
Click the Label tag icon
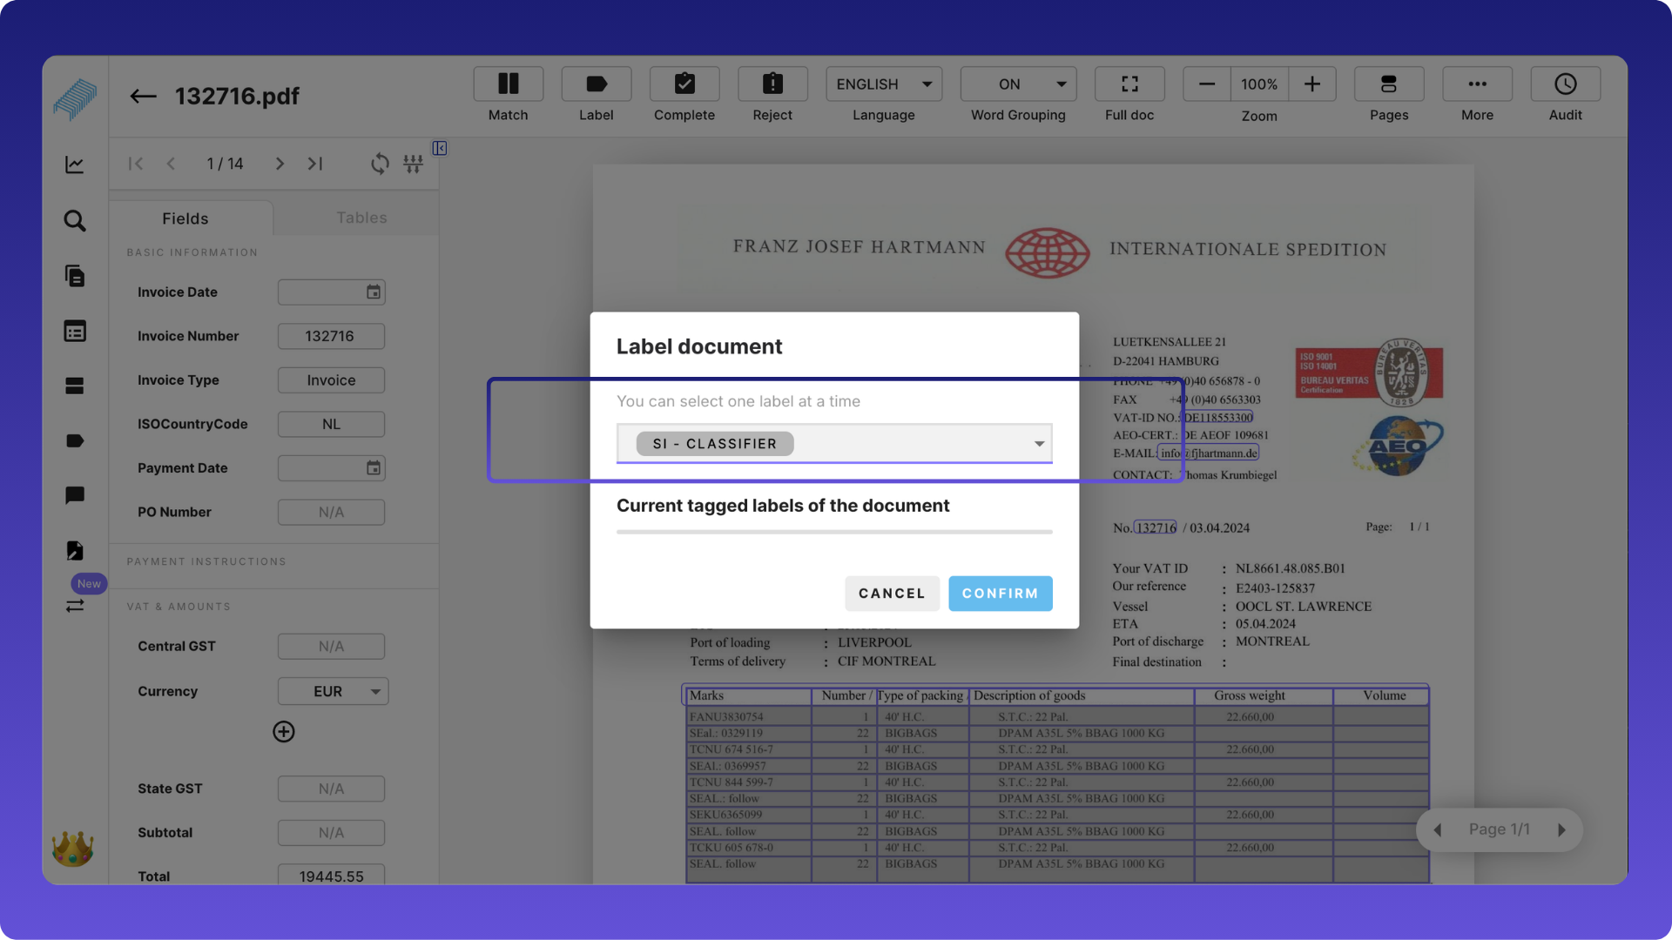(596, 84)
